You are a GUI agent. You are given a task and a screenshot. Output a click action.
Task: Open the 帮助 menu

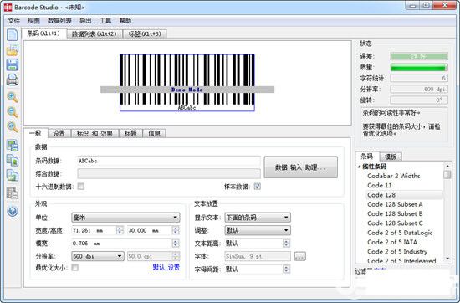pos(125,21)
